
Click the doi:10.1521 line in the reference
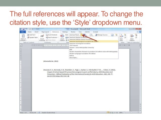coord(58,76)
